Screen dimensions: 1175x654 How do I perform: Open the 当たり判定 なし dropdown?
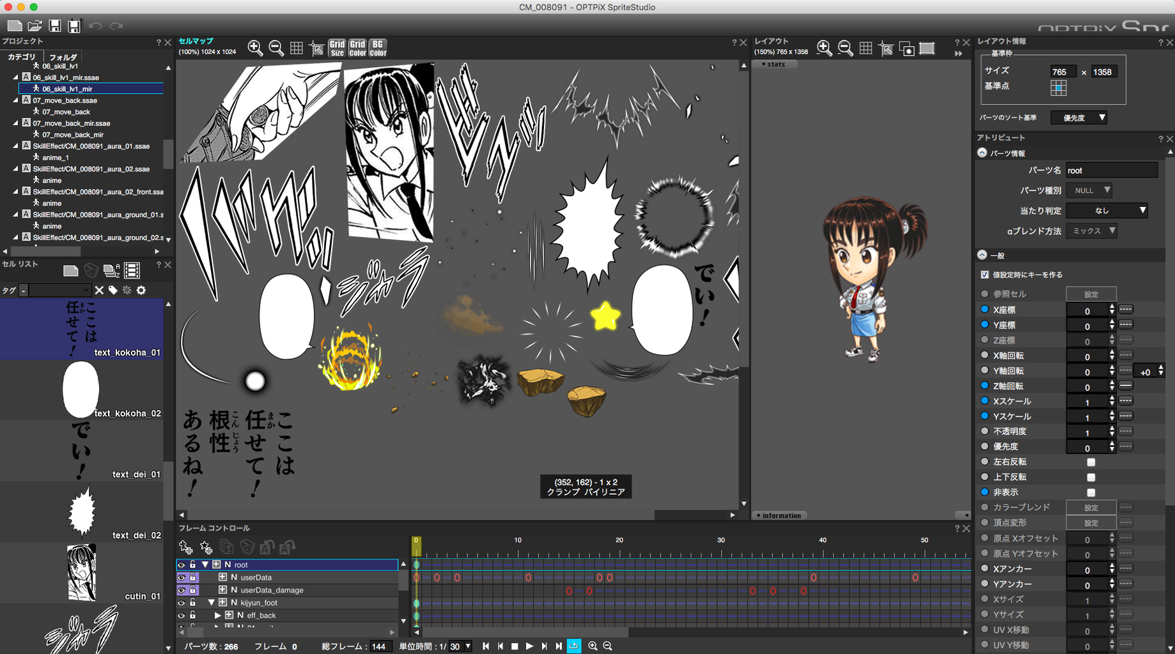click(x=1107, y=210)
